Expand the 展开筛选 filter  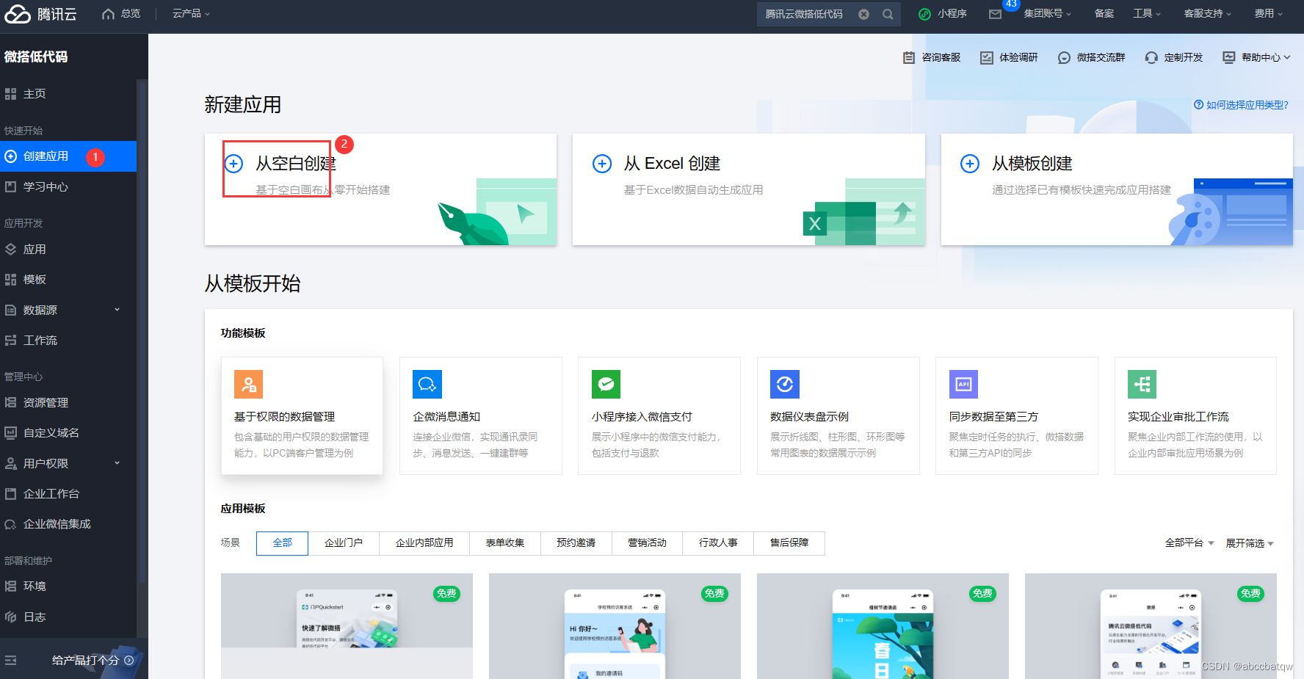(x=1250, y=543)
